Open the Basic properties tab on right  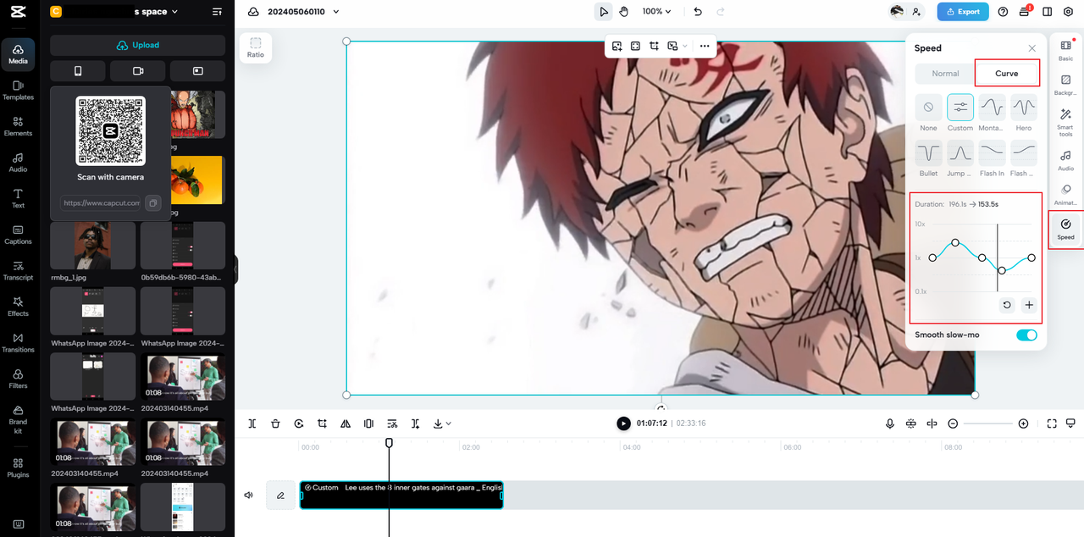point(1065,50)
